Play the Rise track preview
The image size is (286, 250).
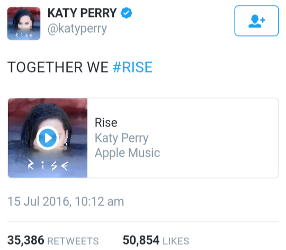coord(48,138)
